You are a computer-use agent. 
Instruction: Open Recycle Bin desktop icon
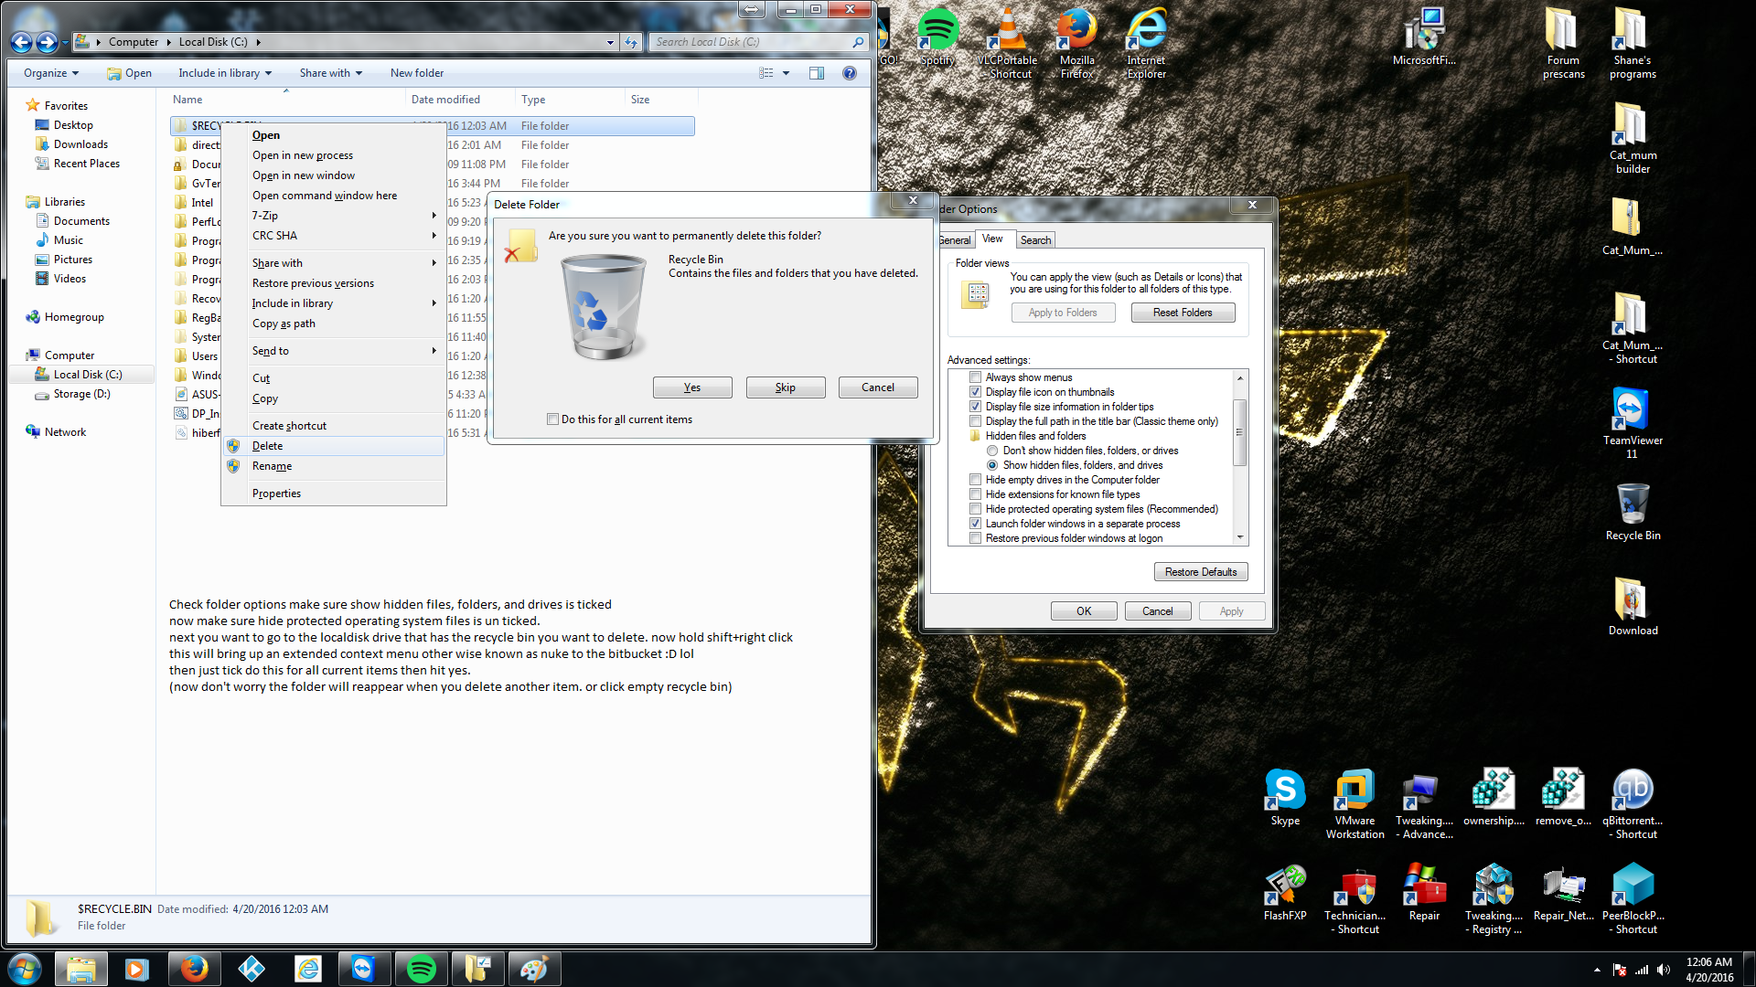[1633, 505]
